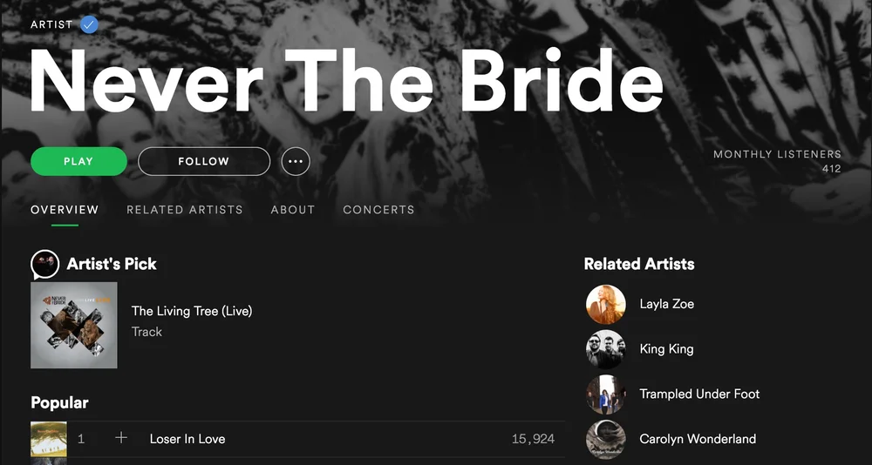Open Layla Zoe's round profile picture

pos(606,305)
